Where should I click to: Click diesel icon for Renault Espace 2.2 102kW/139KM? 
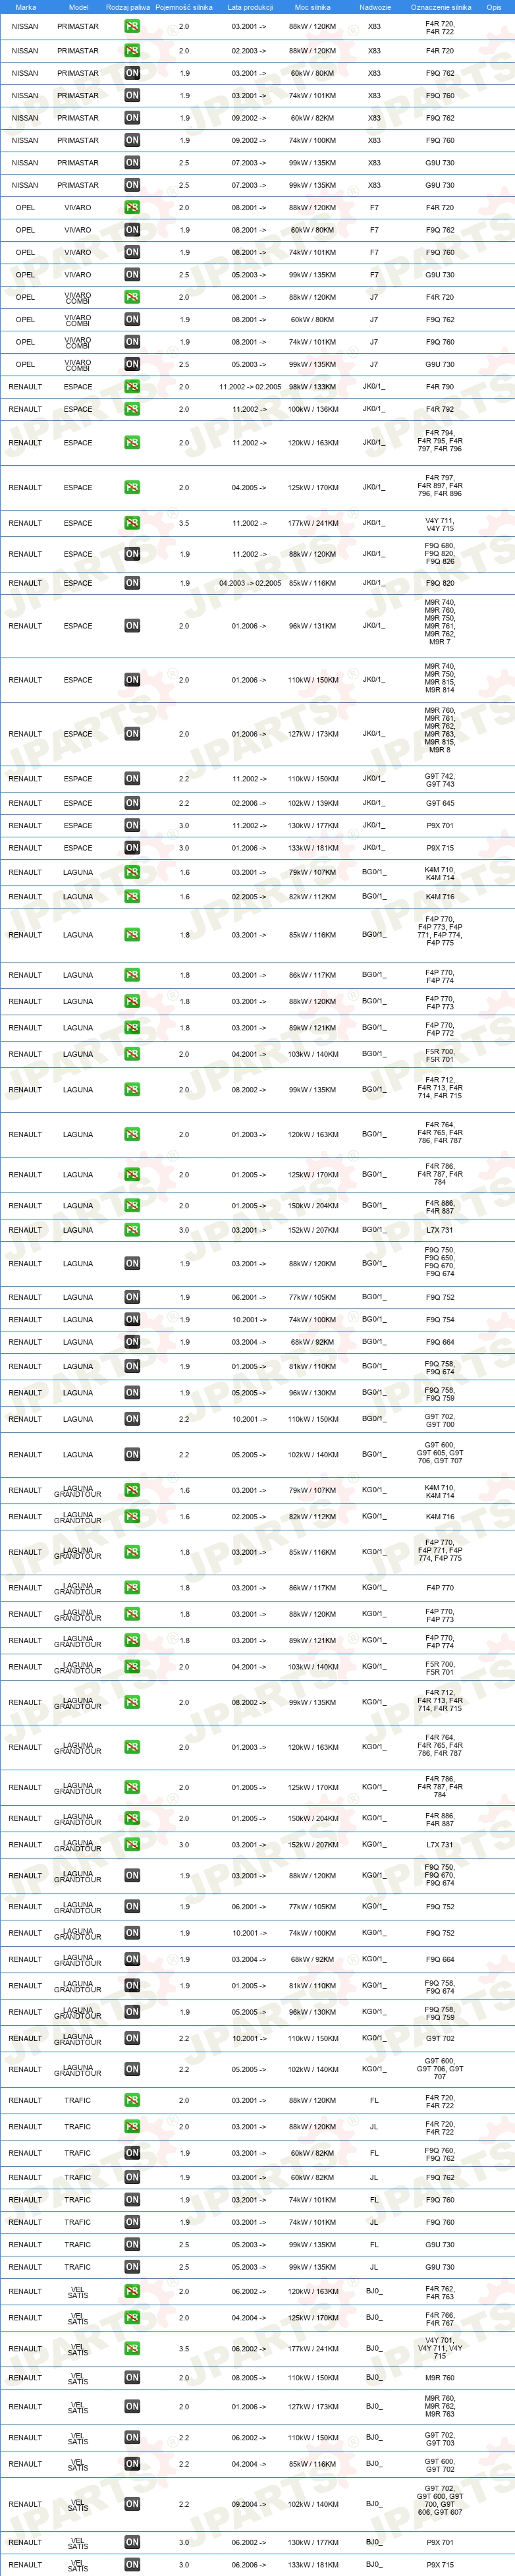click(x=132, y=803)
